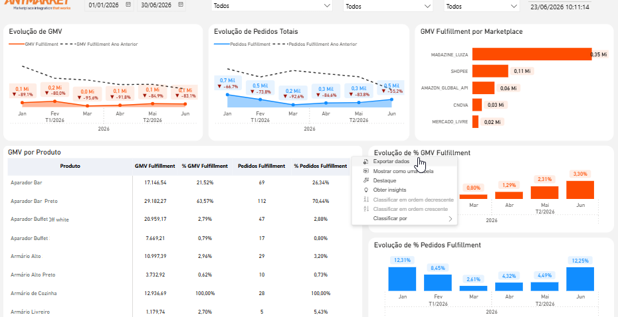Click the Mostrar como uma tabela icon

[365, 171]
